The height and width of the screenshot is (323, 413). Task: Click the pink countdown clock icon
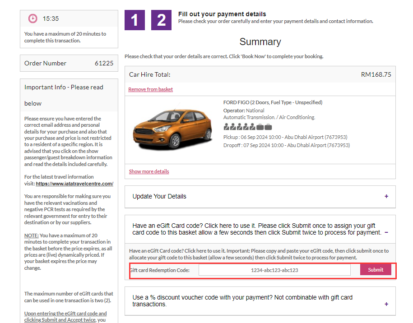pyautogui.click(x=33, y=18)
